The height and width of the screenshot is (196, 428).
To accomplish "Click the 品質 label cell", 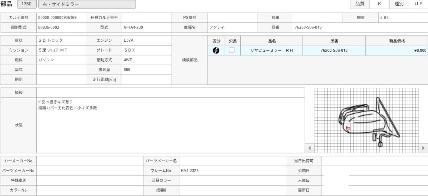I will (360, 4).
